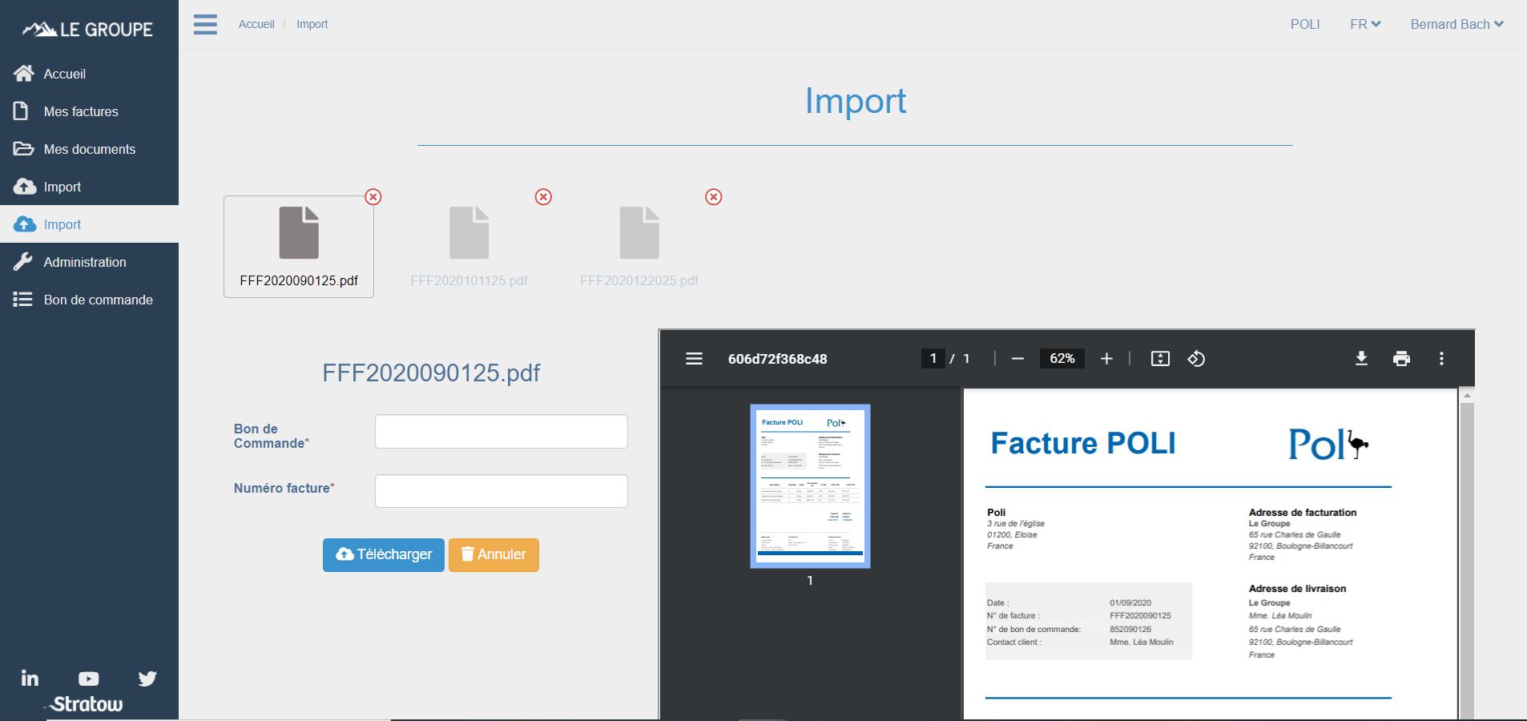Open Mes factures in the sidebar
Screen dimensions: 1527x721
pyautogui.click(x=89, y=111)
